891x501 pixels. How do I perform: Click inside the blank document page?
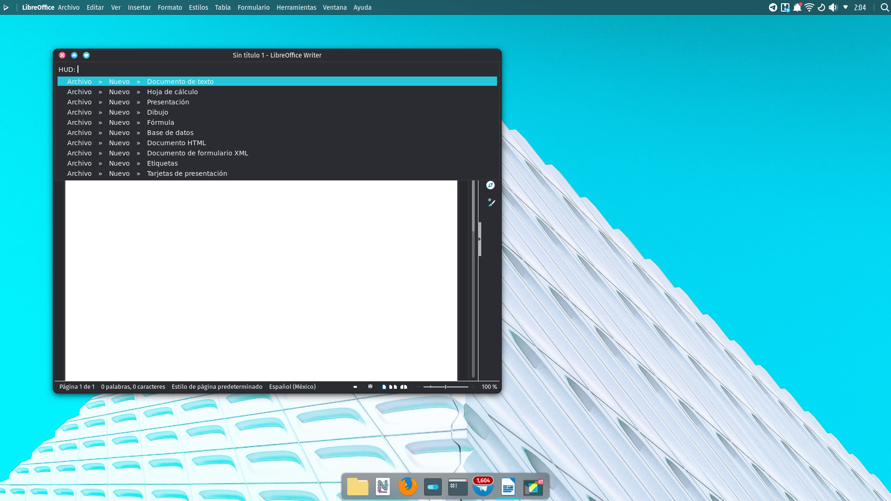click(x=261, y=280)
